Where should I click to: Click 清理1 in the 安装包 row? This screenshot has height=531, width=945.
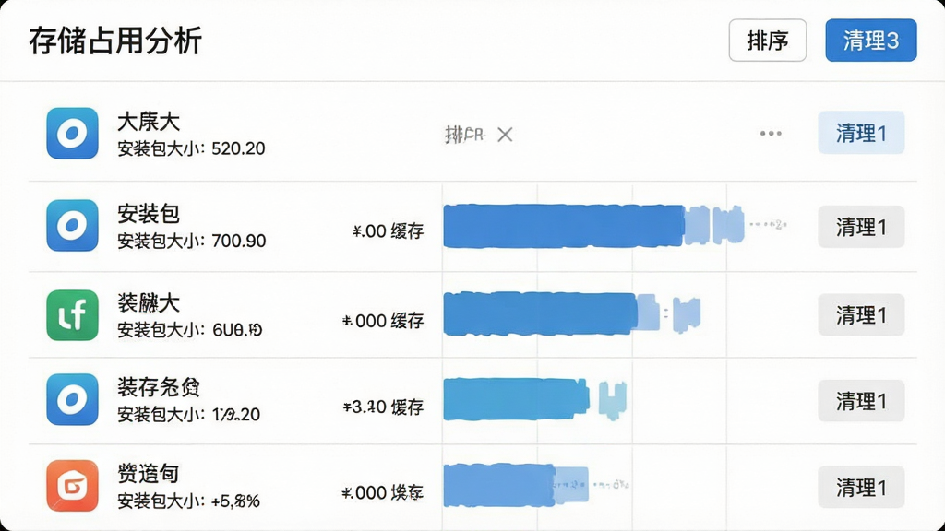(x=861, y=227)
